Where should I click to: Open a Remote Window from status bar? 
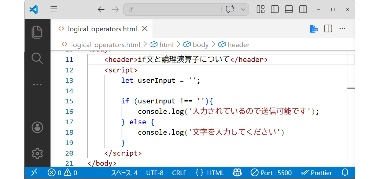click(x=34, y=173)
